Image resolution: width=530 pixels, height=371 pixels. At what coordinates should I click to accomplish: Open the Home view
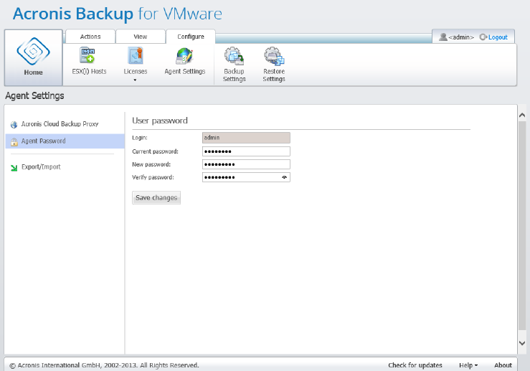pyautogui.click(x=33, y=57)
